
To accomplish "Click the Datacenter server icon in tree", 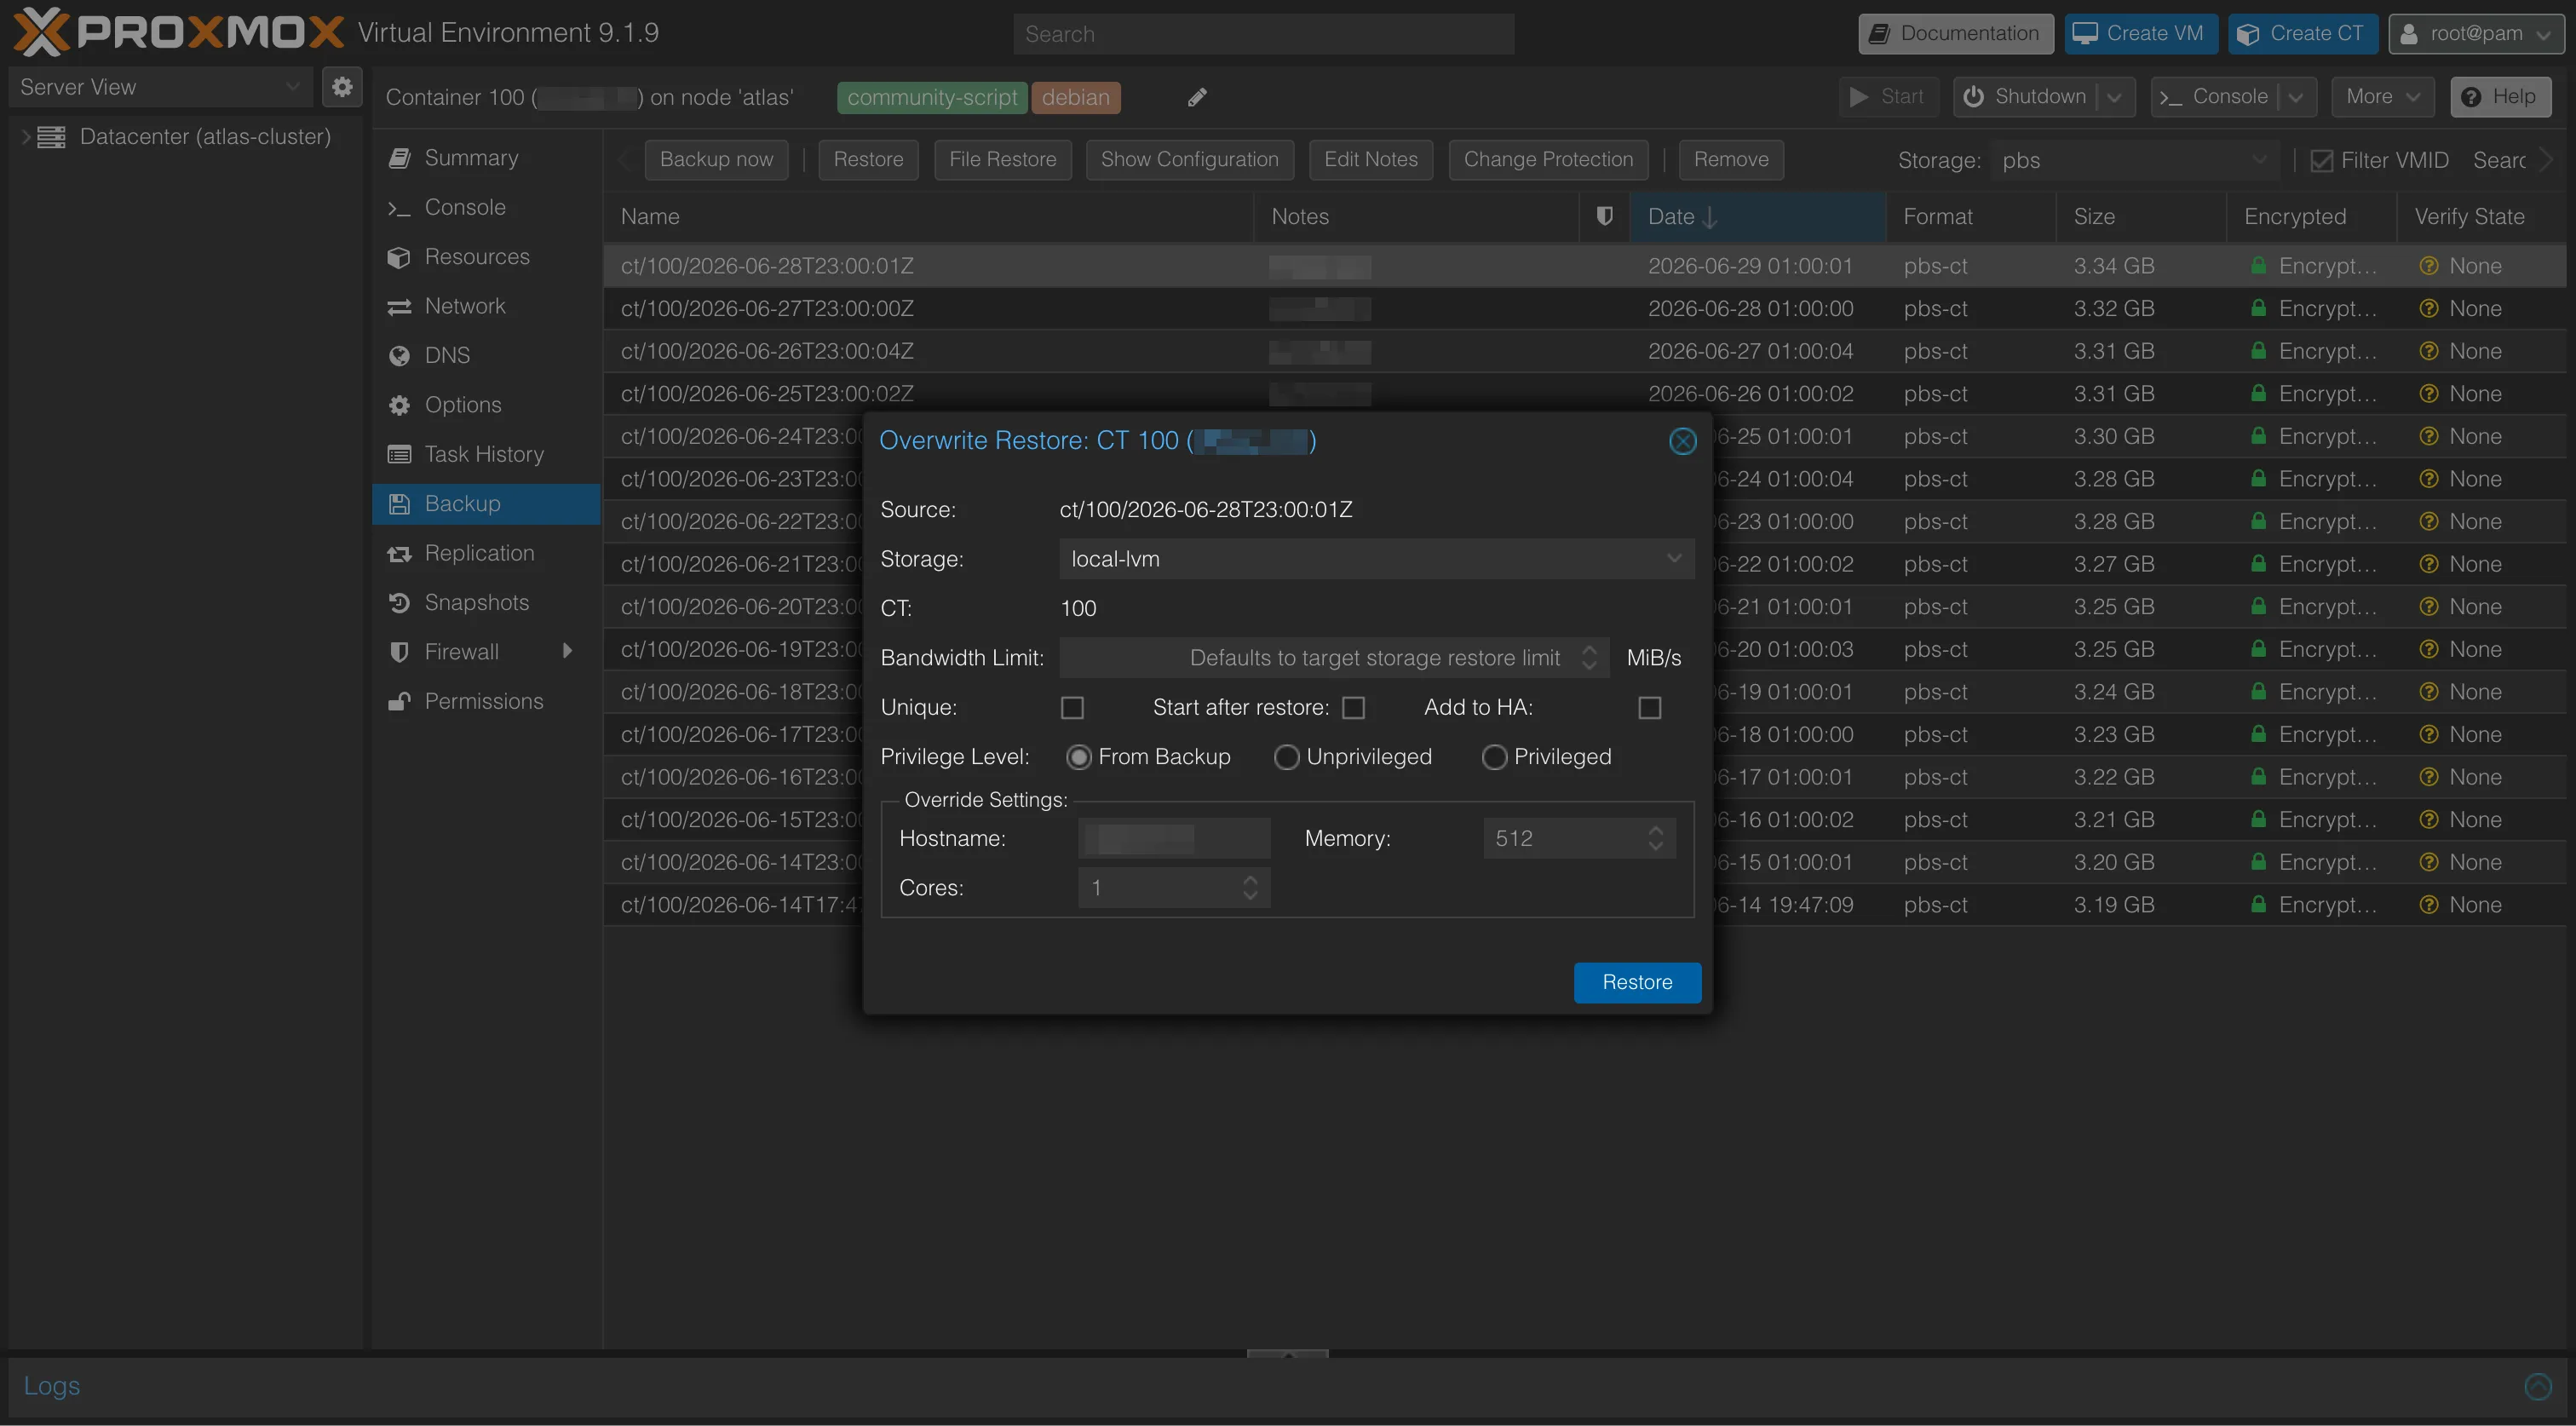I will 51,137.
